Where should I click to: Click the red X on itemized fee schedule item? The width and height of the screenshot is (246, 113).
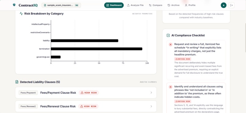pyautogui.click(x=171, y=44)
